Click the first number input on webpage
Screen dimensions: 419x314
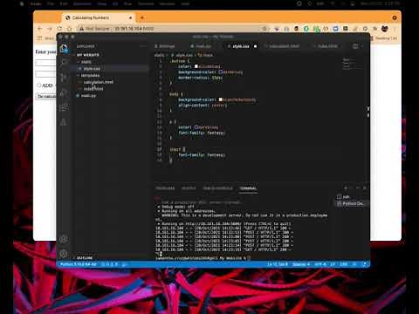click(45, 63)
